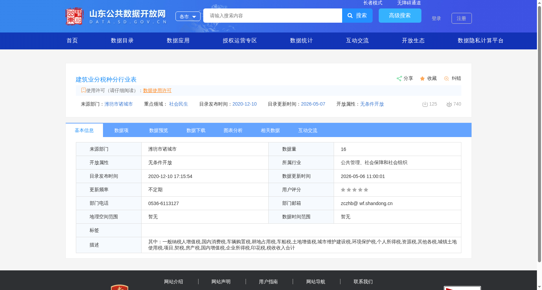
Task: Open footer link 网站声明
Action: tap(221, 282)
